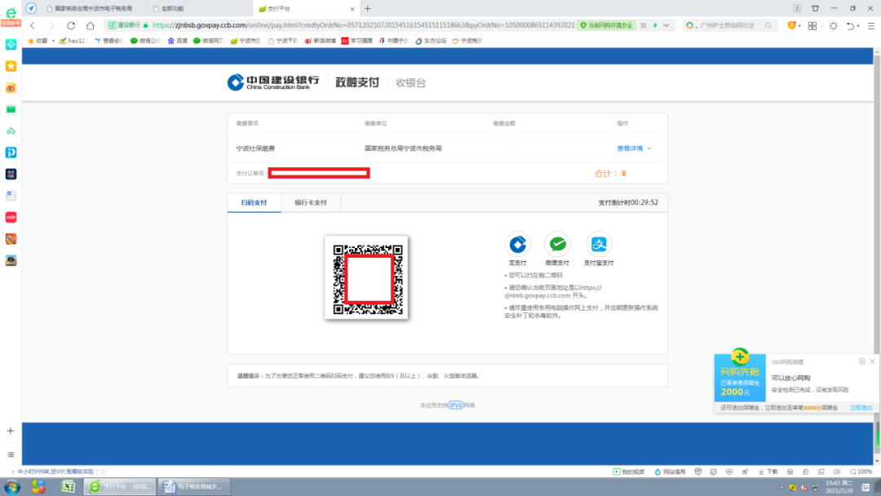Viewport: 881px width, 496px height.
Task: Open the extensions grid icon
Action: click(x=812, y=26)
